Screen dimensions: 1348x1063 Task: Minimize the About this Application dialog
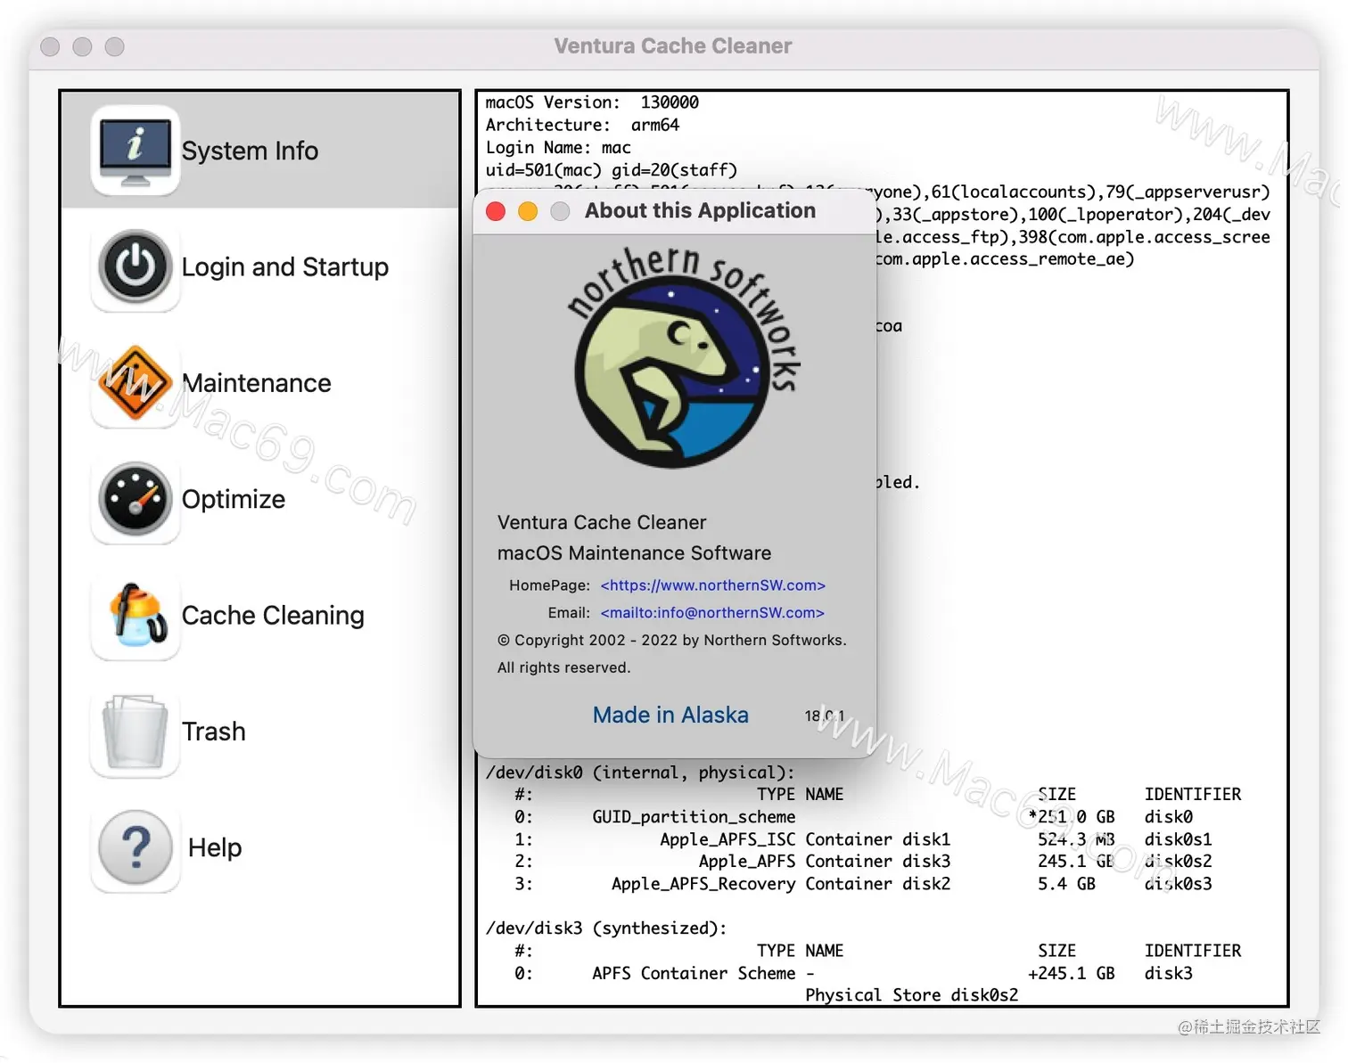point(528,211)
